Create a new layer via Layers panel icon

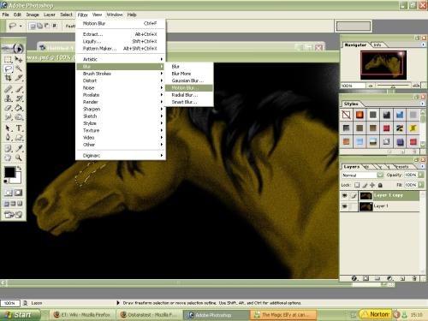(402, 278)
